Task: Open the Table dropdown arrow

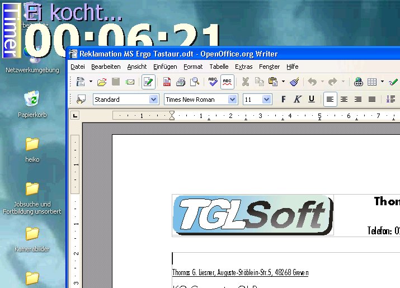Action: pos(382,82)
